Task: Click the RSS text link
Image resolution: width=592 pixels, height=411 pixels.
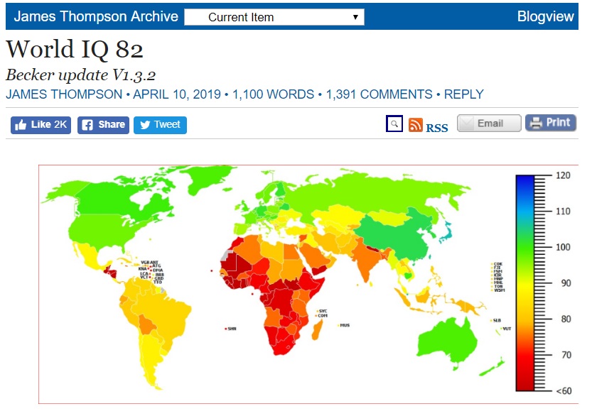Action: pos(437,128)
